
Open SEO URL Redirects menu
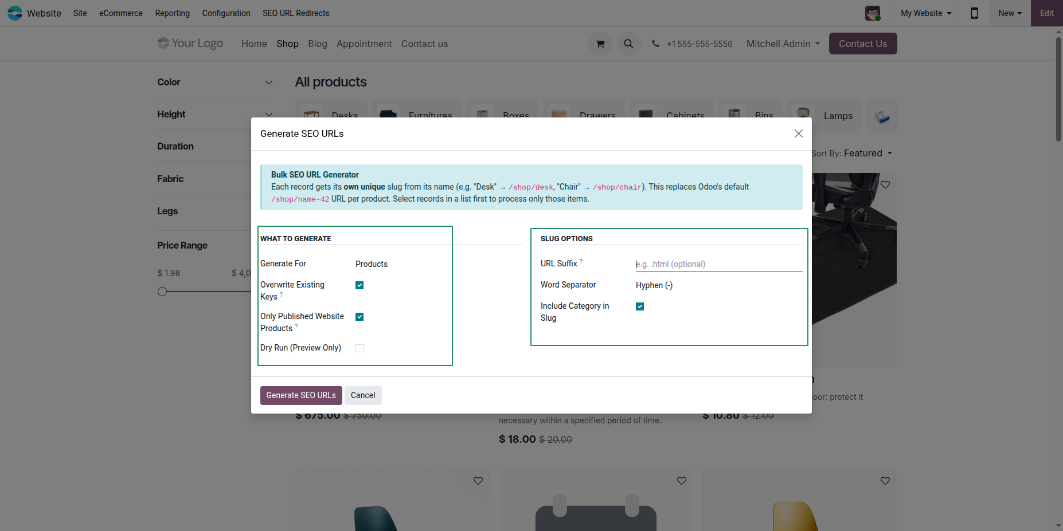296,13
